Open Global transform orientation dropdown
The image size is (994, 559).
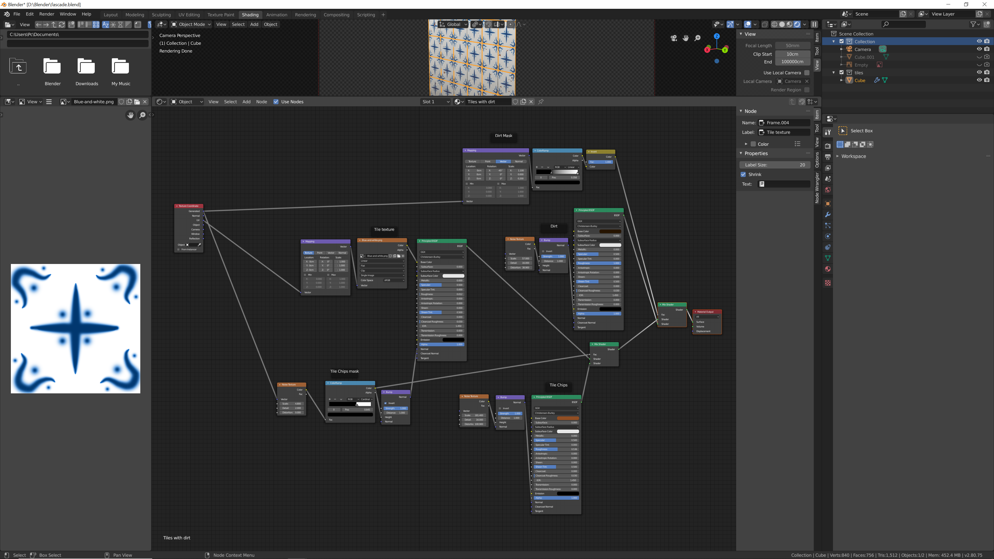click(x=453, y=24)
